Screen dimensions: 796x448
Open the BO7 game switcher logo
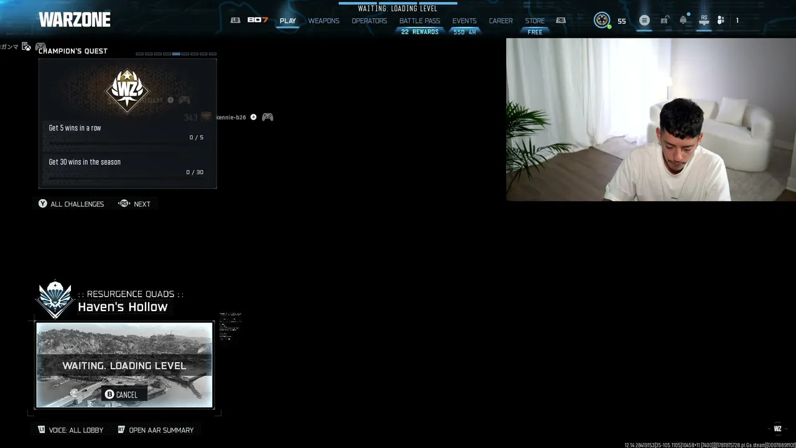[257, 20]
